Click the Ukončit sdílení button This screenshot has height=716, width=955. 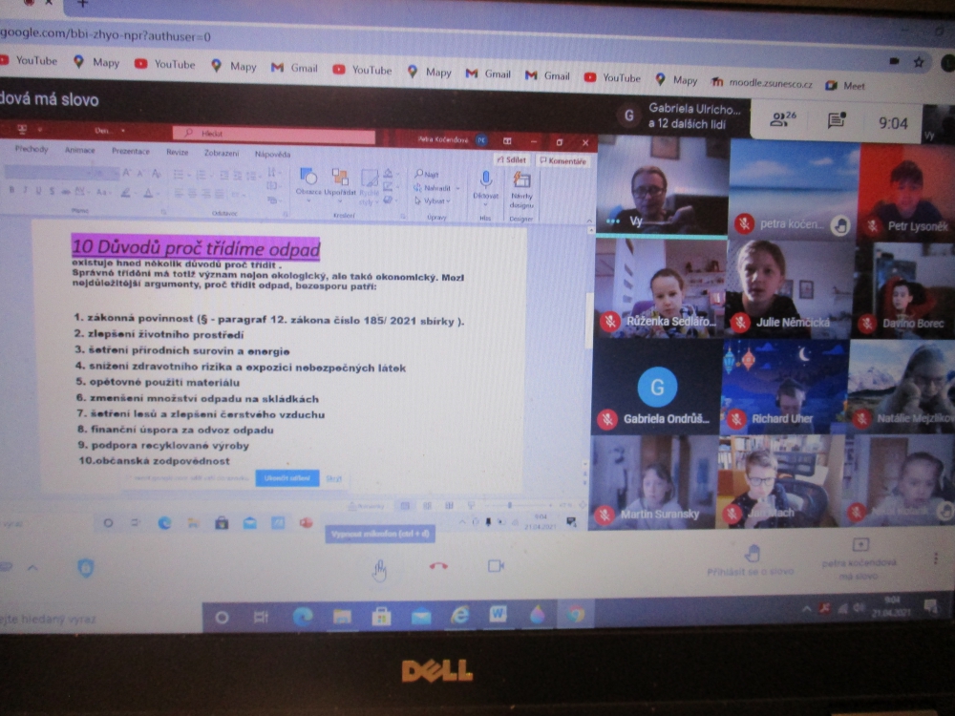coord(287,478)
